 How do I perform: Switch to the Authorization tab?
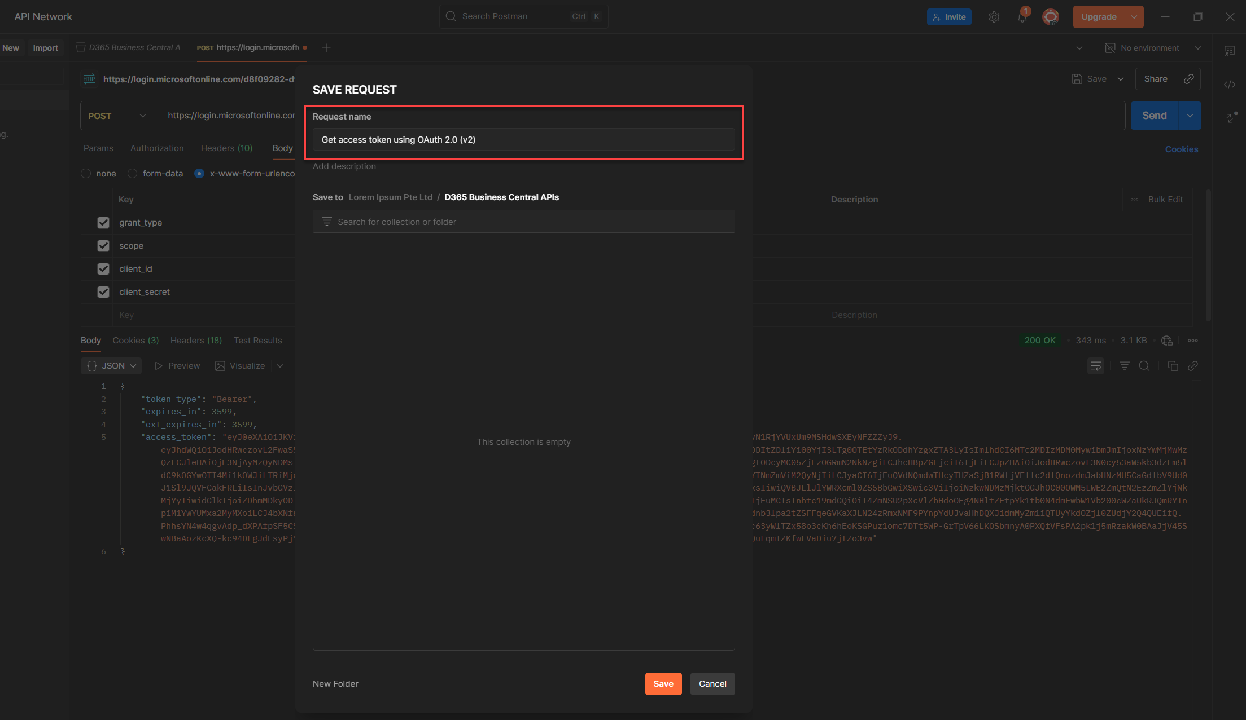(157, 148)
